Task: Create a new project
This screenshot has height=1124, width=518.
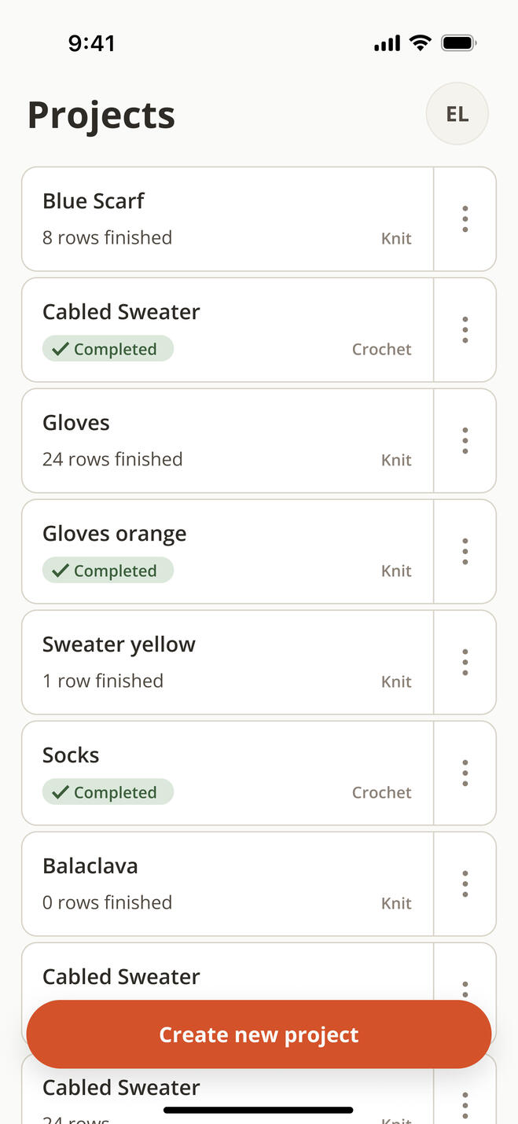Action: (259, 1034)
